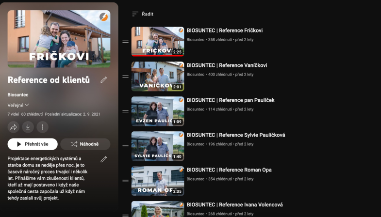Grab the drag handle beside Vaníčkovi video
The height and width of the screenshot is (217, 381).
pyautogui.click(x=125, y=77)
